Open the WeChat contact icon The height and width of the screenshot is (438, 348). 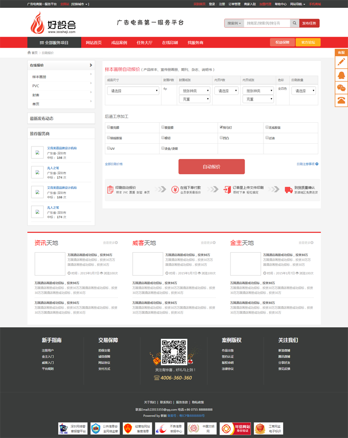click(342, 88)
